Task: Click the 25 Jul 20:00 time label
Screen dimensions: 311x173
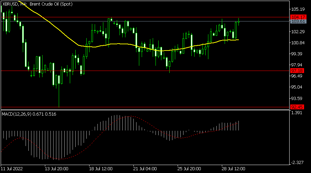Action: [189, 169]
